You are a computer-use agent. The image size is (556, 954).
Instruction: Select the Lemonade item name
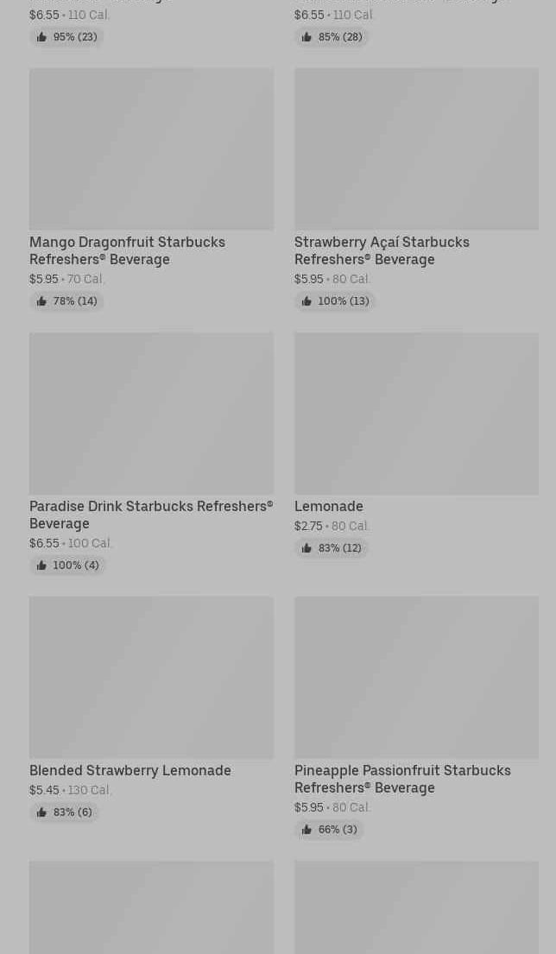pyautogui.click(x=328, y=506)
